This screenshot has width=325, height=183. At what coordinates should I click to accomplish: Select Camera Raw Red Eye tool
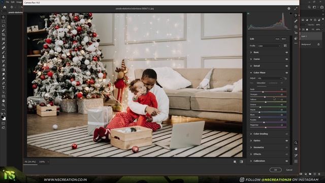296,33
